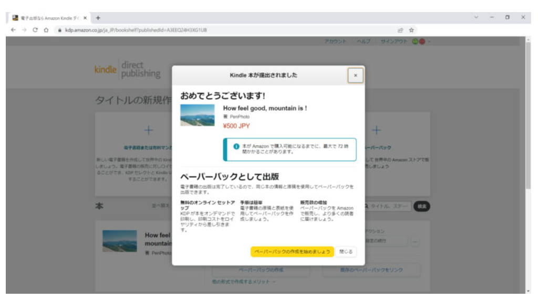Click the share page icon in the address bar
This screenshot has height=299, width=538.
[400, 30]
